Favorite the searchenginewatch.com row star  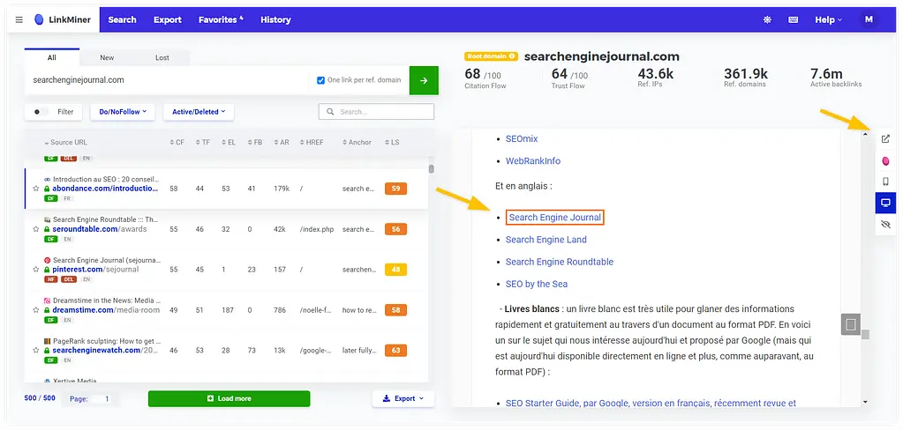[35, 351]
